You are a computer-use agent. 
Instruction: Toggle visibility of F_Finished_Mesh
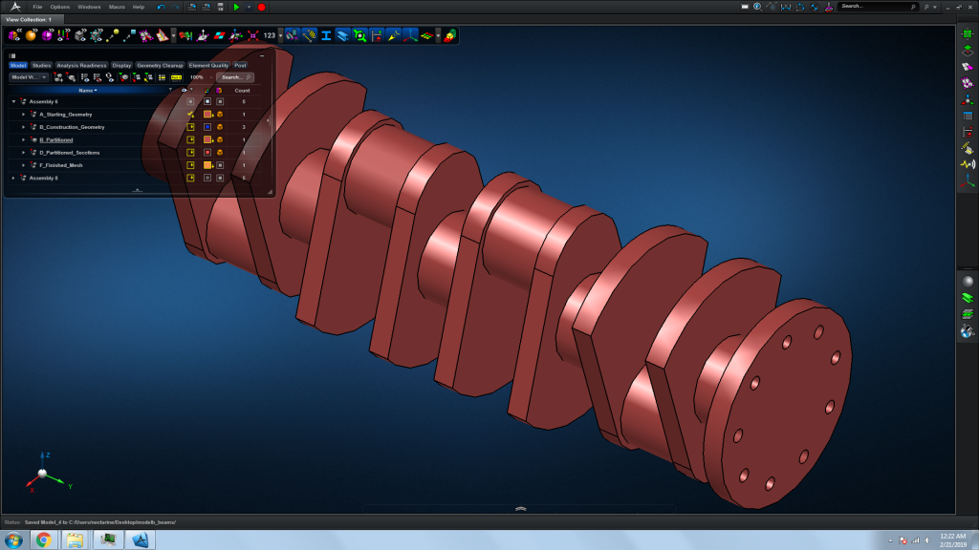pos(190,165)
